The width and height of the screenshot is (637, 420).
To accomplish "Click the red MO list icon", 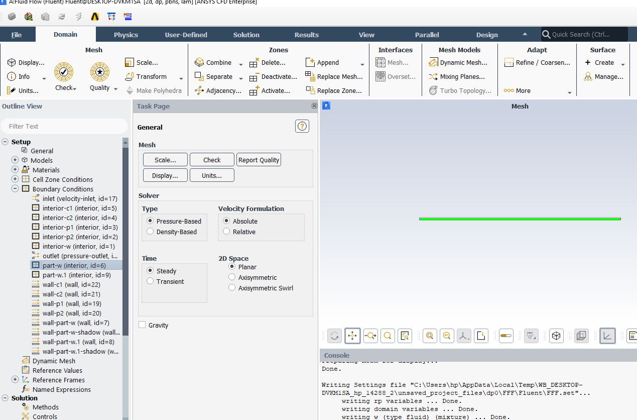I will pos(128,17).
